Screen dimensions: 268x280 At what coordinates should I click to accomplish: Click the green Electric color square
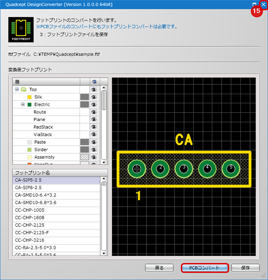click(x=29, y=104)
